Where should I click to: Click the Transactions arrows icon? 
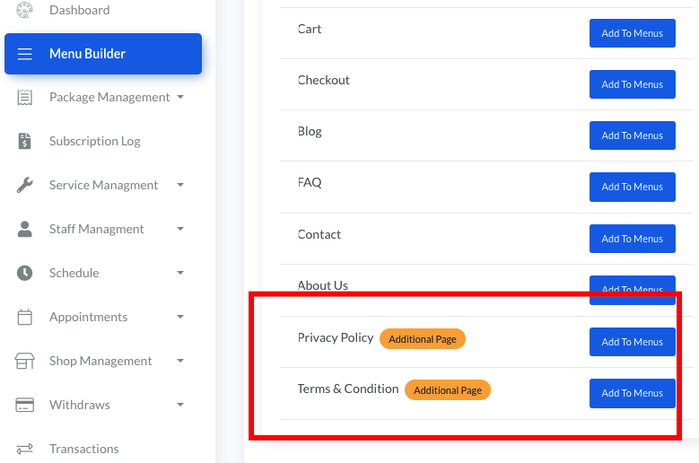(25, 449)
